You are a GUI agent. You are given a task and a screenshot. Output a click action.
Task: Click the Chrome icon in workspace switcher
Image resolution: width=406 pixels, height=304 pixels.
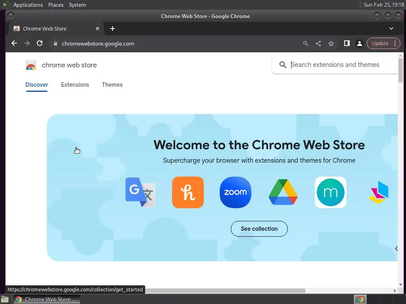[x=360, y=299]
